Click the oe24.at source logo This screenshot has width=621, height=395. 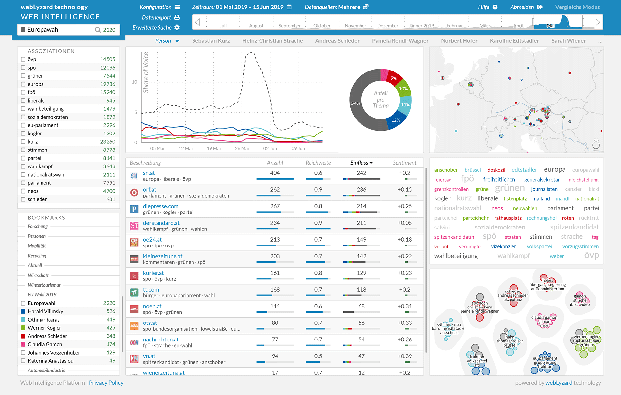coord(134,242)
